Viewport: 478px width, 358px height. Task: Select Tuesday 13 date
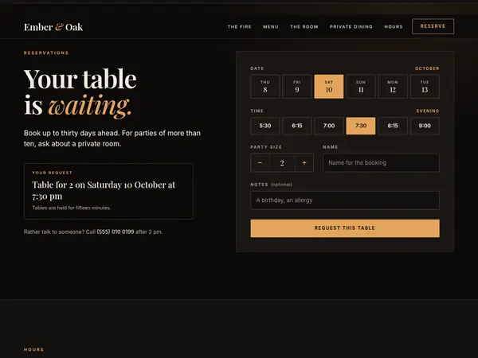tap(425, 87)
